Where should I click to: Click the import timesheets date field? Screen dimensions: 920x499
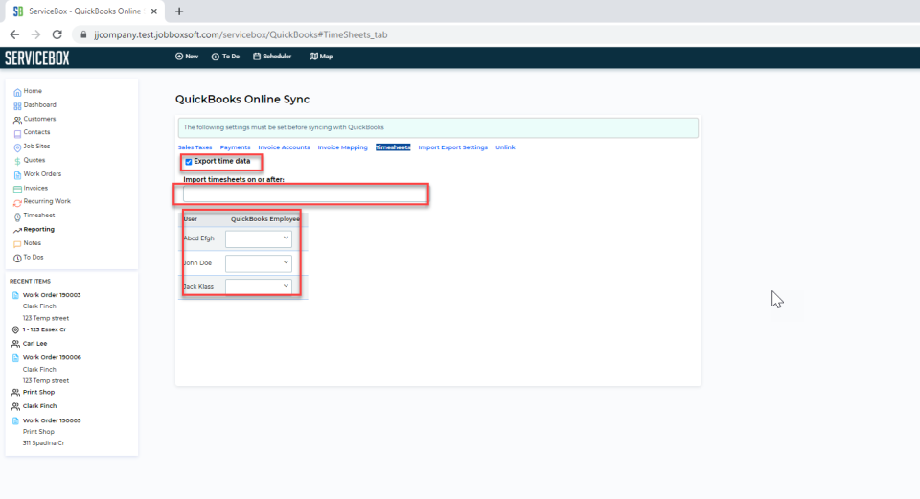point(305,194)
